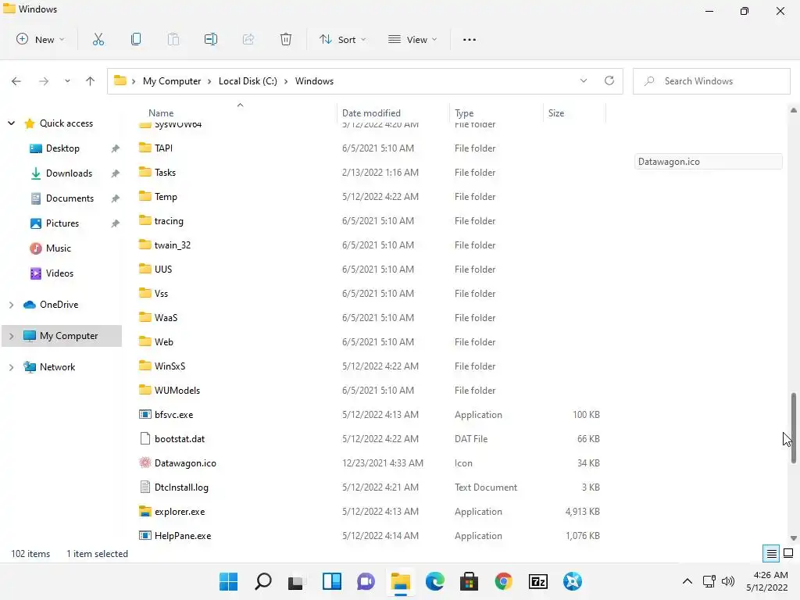Open taskbar Search magnifier
The image size is (800, 600).
(x=263, y=581)
